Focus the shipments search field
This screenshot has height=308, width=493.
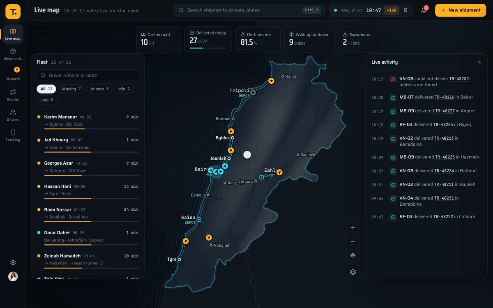[249, 10]
